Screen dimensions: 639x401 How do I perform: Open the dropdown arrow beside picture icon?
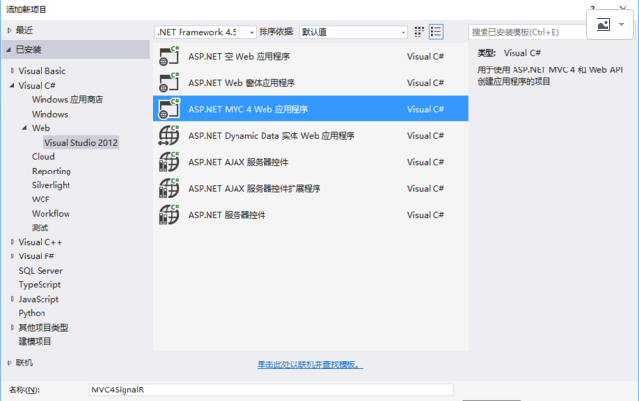click(x=621, y=25)
